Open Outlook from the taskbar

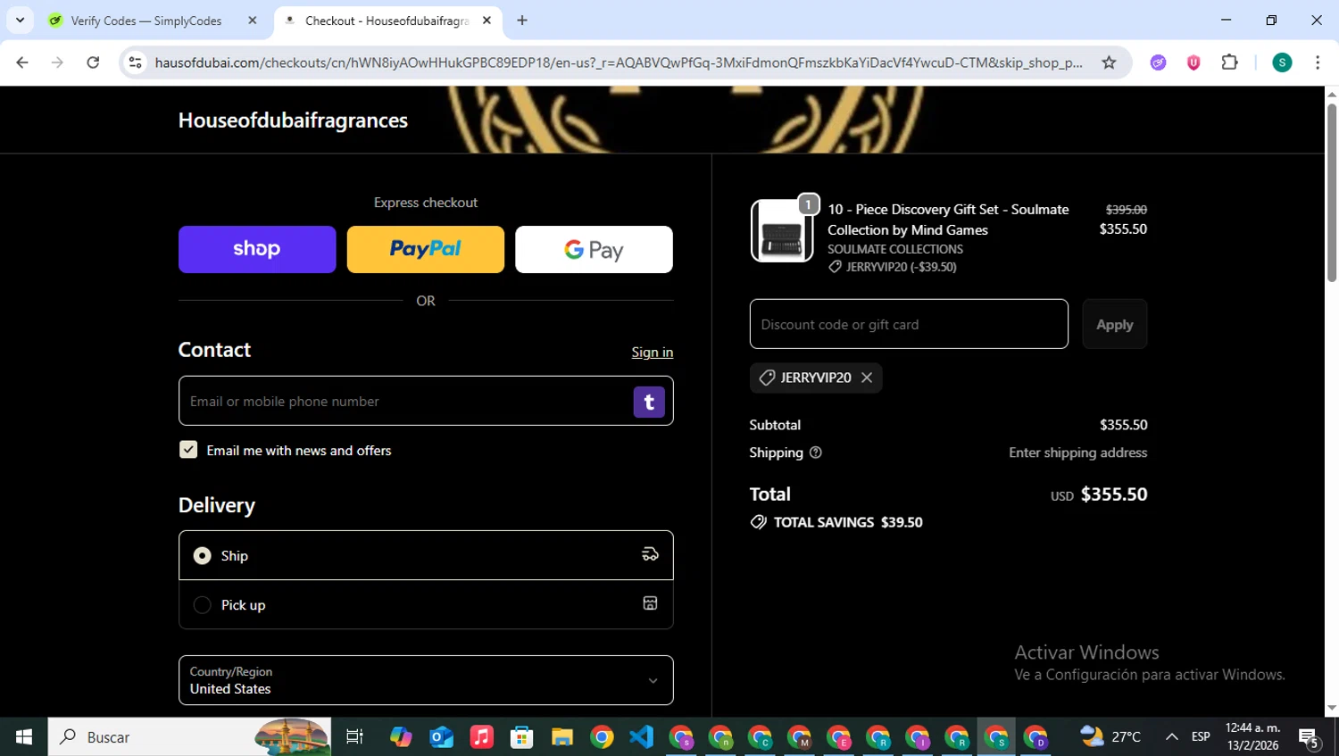(441, 737)
